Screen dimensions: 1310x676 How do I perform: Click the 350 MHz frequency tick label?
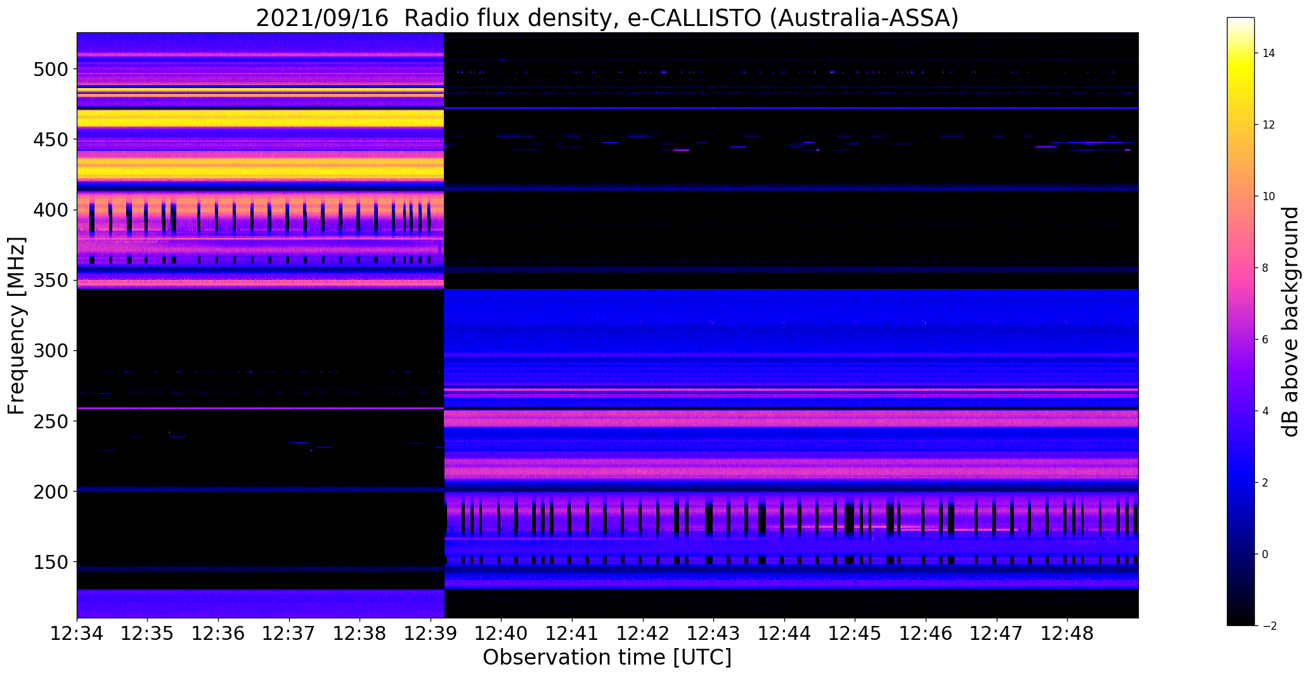50,280
